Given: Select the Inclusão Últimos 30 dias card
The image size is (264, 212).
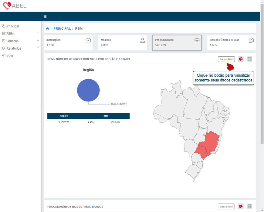Looking at the screenshot, I should point(231,43).
